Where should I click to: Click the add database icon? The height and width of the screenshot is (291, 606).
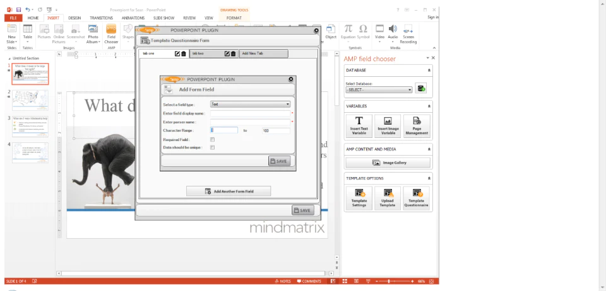pos(420,88)
